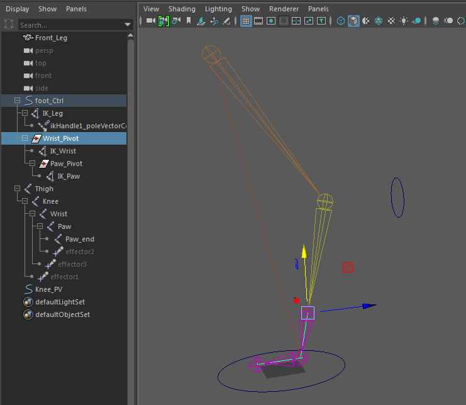466x405 pixels.
Task: Open the Lighting menu
Action: click(218, 9)
